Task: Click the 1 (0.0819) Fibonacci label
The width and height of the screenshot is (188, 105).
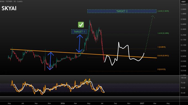Action: pos(162,47)
